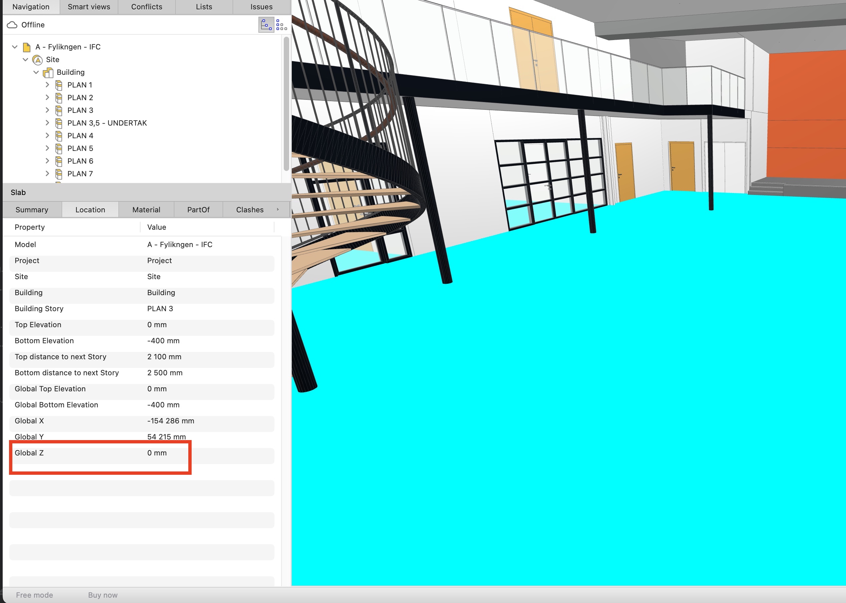
Task: Click the Site compass icon
Action: (x=37, y=60)
